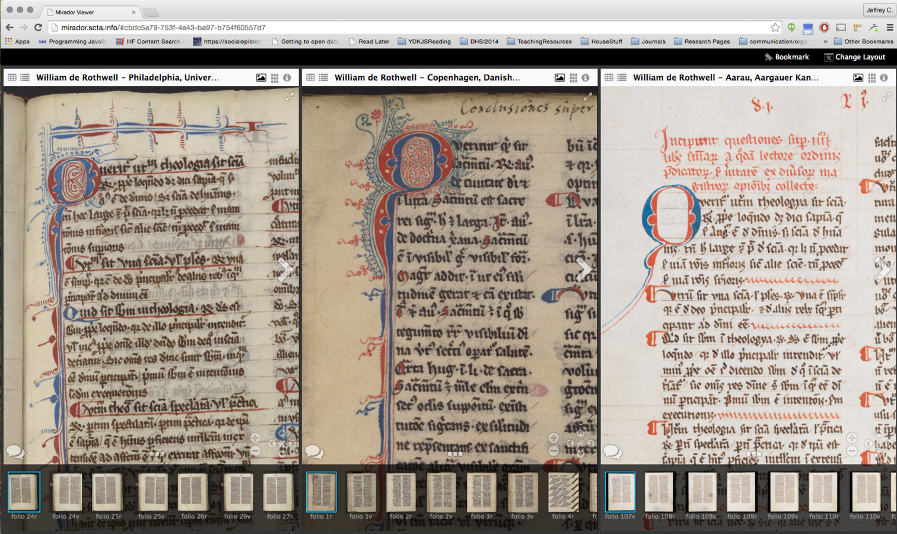
Task: Open Apps bookmarks shortcut
Action: tap(17, 42)
